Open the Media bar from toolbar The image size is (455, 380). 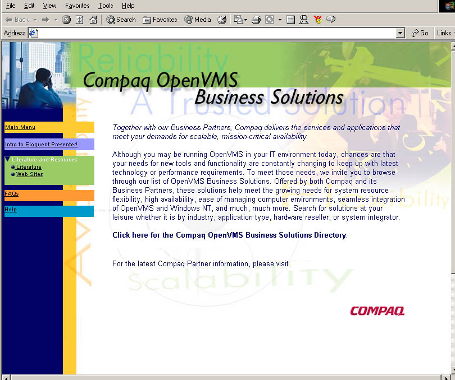(198, 20)
